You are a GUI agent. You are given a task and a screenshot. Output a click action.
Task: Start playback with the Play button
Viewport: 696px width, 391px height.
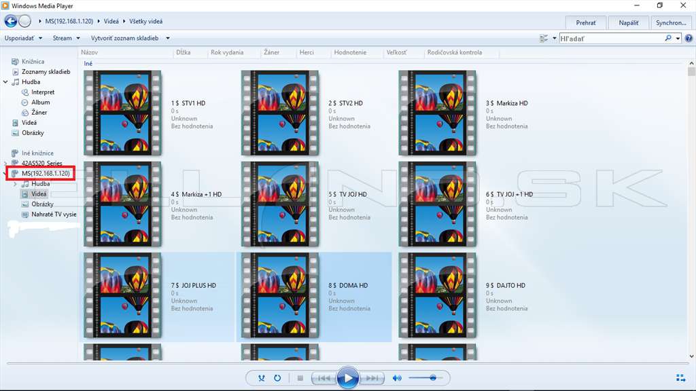[347, 378]
